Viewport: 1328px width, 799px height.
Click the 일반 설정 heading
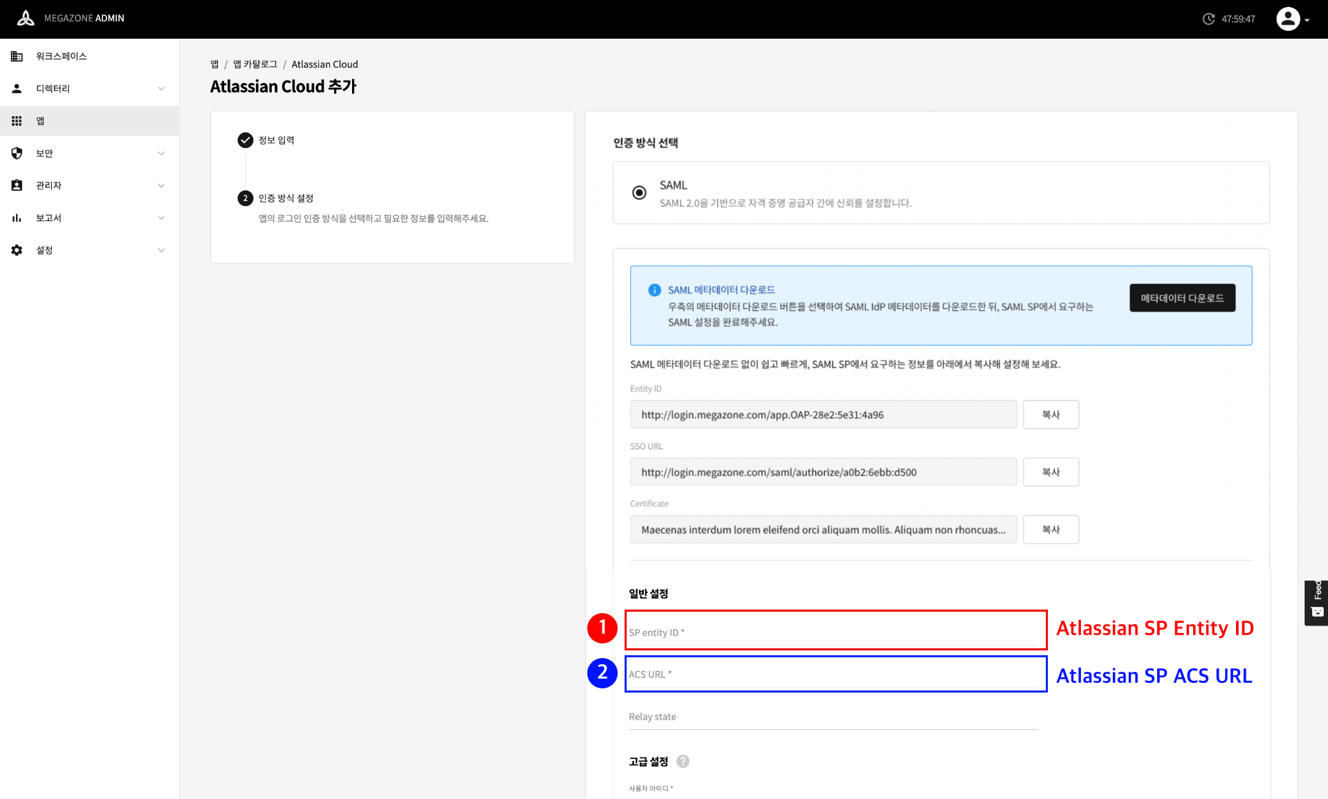click(x=648, y=594)
